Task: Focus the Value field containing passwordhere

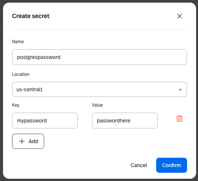Action: coord(125,121)
